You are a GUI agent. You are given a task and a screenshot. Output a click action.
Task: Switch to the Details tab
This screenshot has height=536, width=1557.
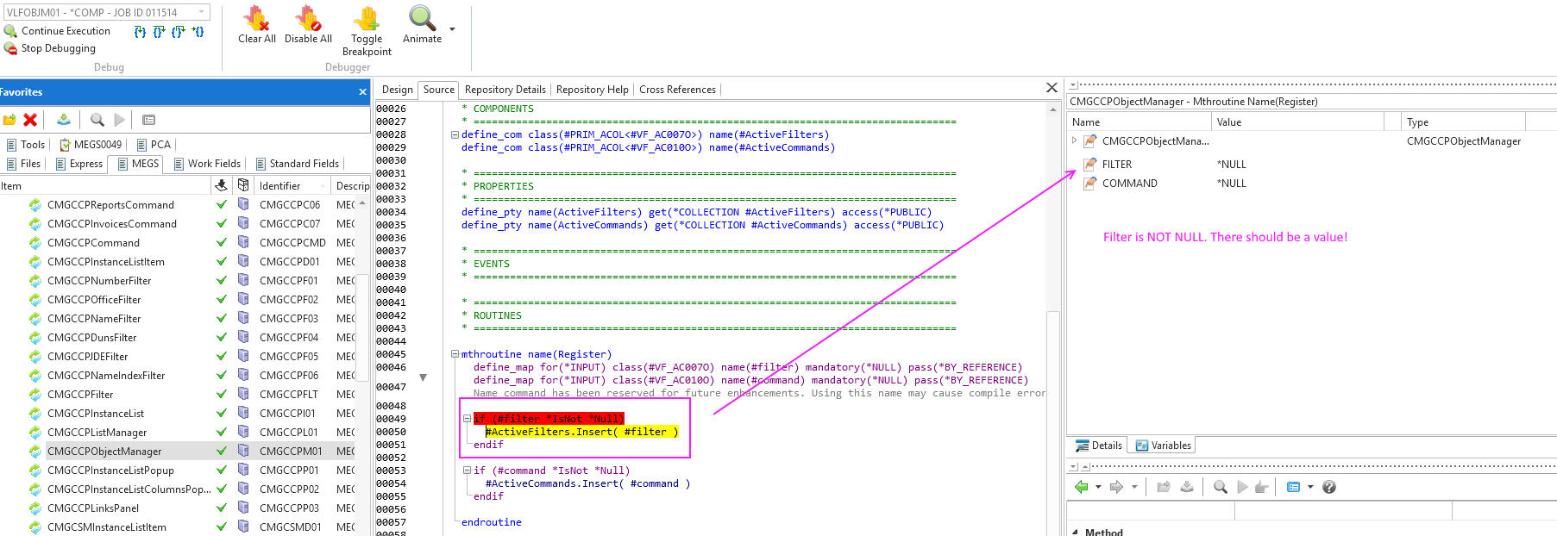pos(1098,446)
